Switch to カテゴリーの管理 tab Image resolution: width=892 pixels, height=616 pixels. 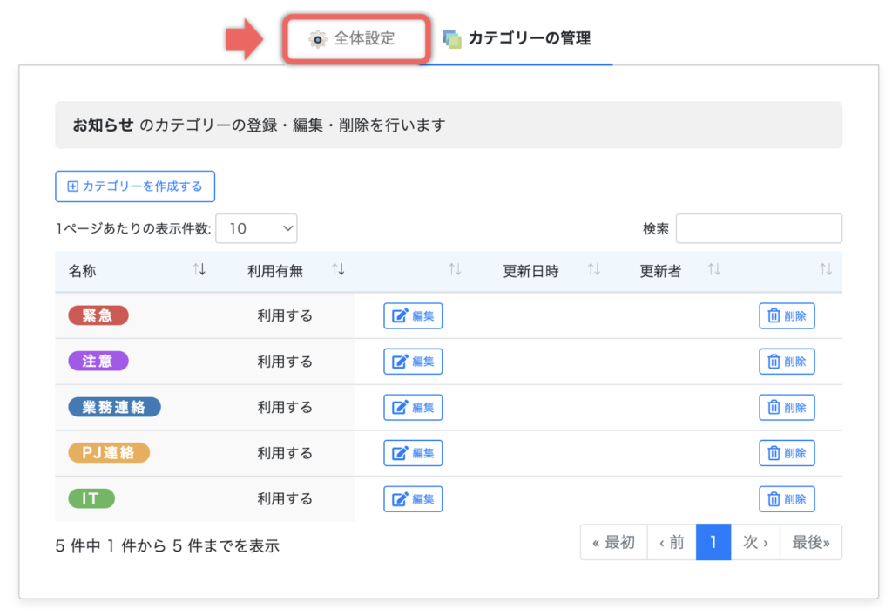click(x=517, y=39)
